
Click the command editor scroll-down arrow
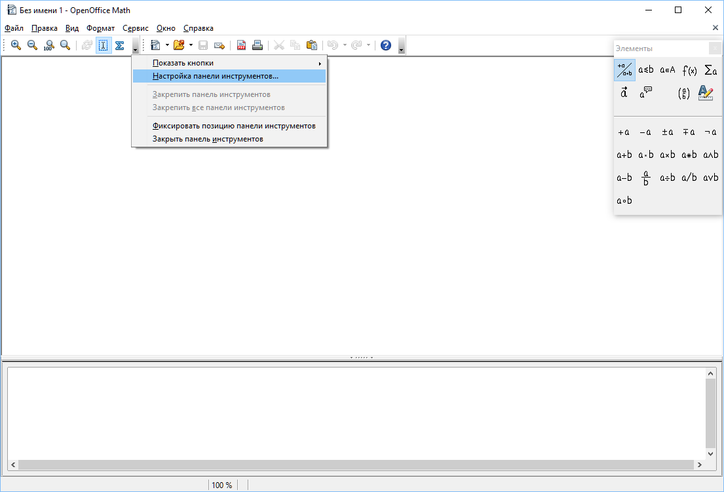tap(710, 454)
